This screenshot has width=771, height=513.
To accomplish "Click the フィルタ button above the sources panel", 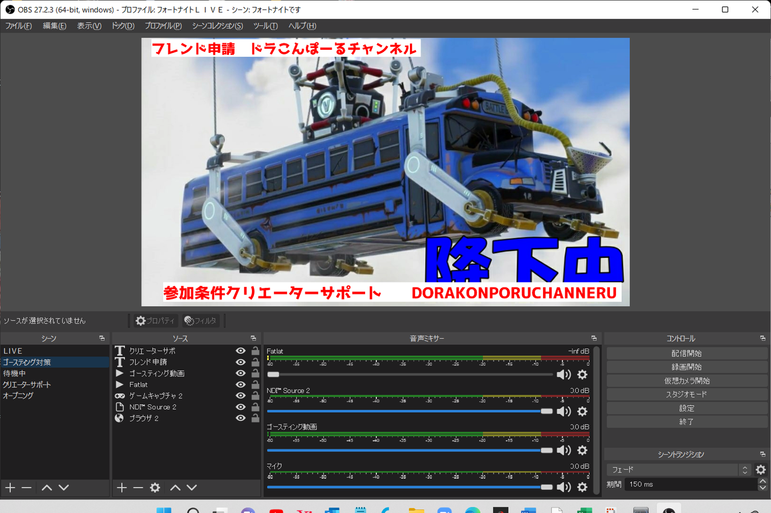I will [x=201, y=320].
